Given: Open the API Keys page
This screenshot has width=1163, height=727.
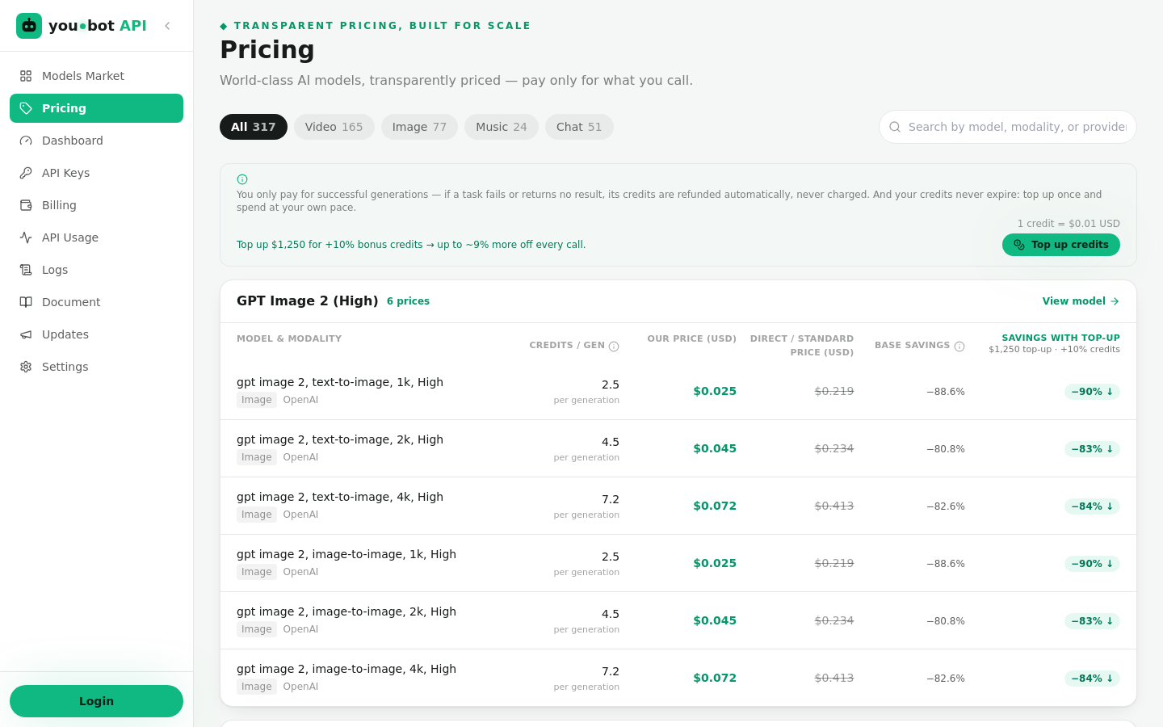Looking at the screenshot, I should pos(96,173).
